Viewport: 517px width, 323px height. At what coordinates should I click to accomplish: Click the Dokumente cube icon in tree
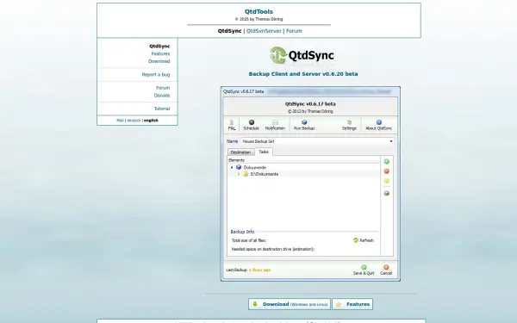pyautogui.click(x=239, y=167)
